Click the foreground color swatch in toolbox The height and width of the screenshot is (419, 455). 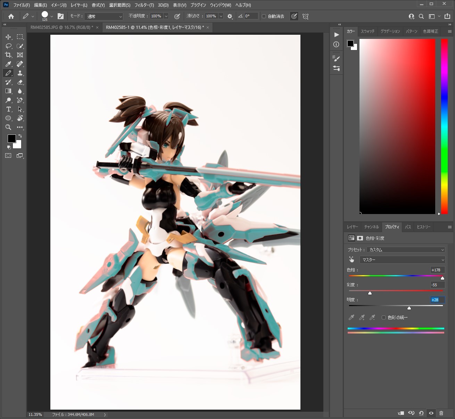[x=11, y=138]
